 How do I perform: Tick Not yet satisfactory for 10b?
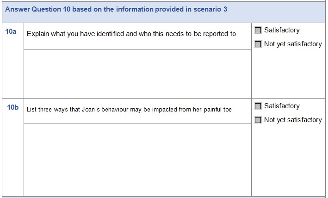(258, 120)
